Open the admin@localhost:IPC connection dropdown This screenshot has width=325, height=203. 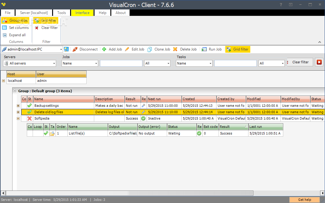point(61,49)
